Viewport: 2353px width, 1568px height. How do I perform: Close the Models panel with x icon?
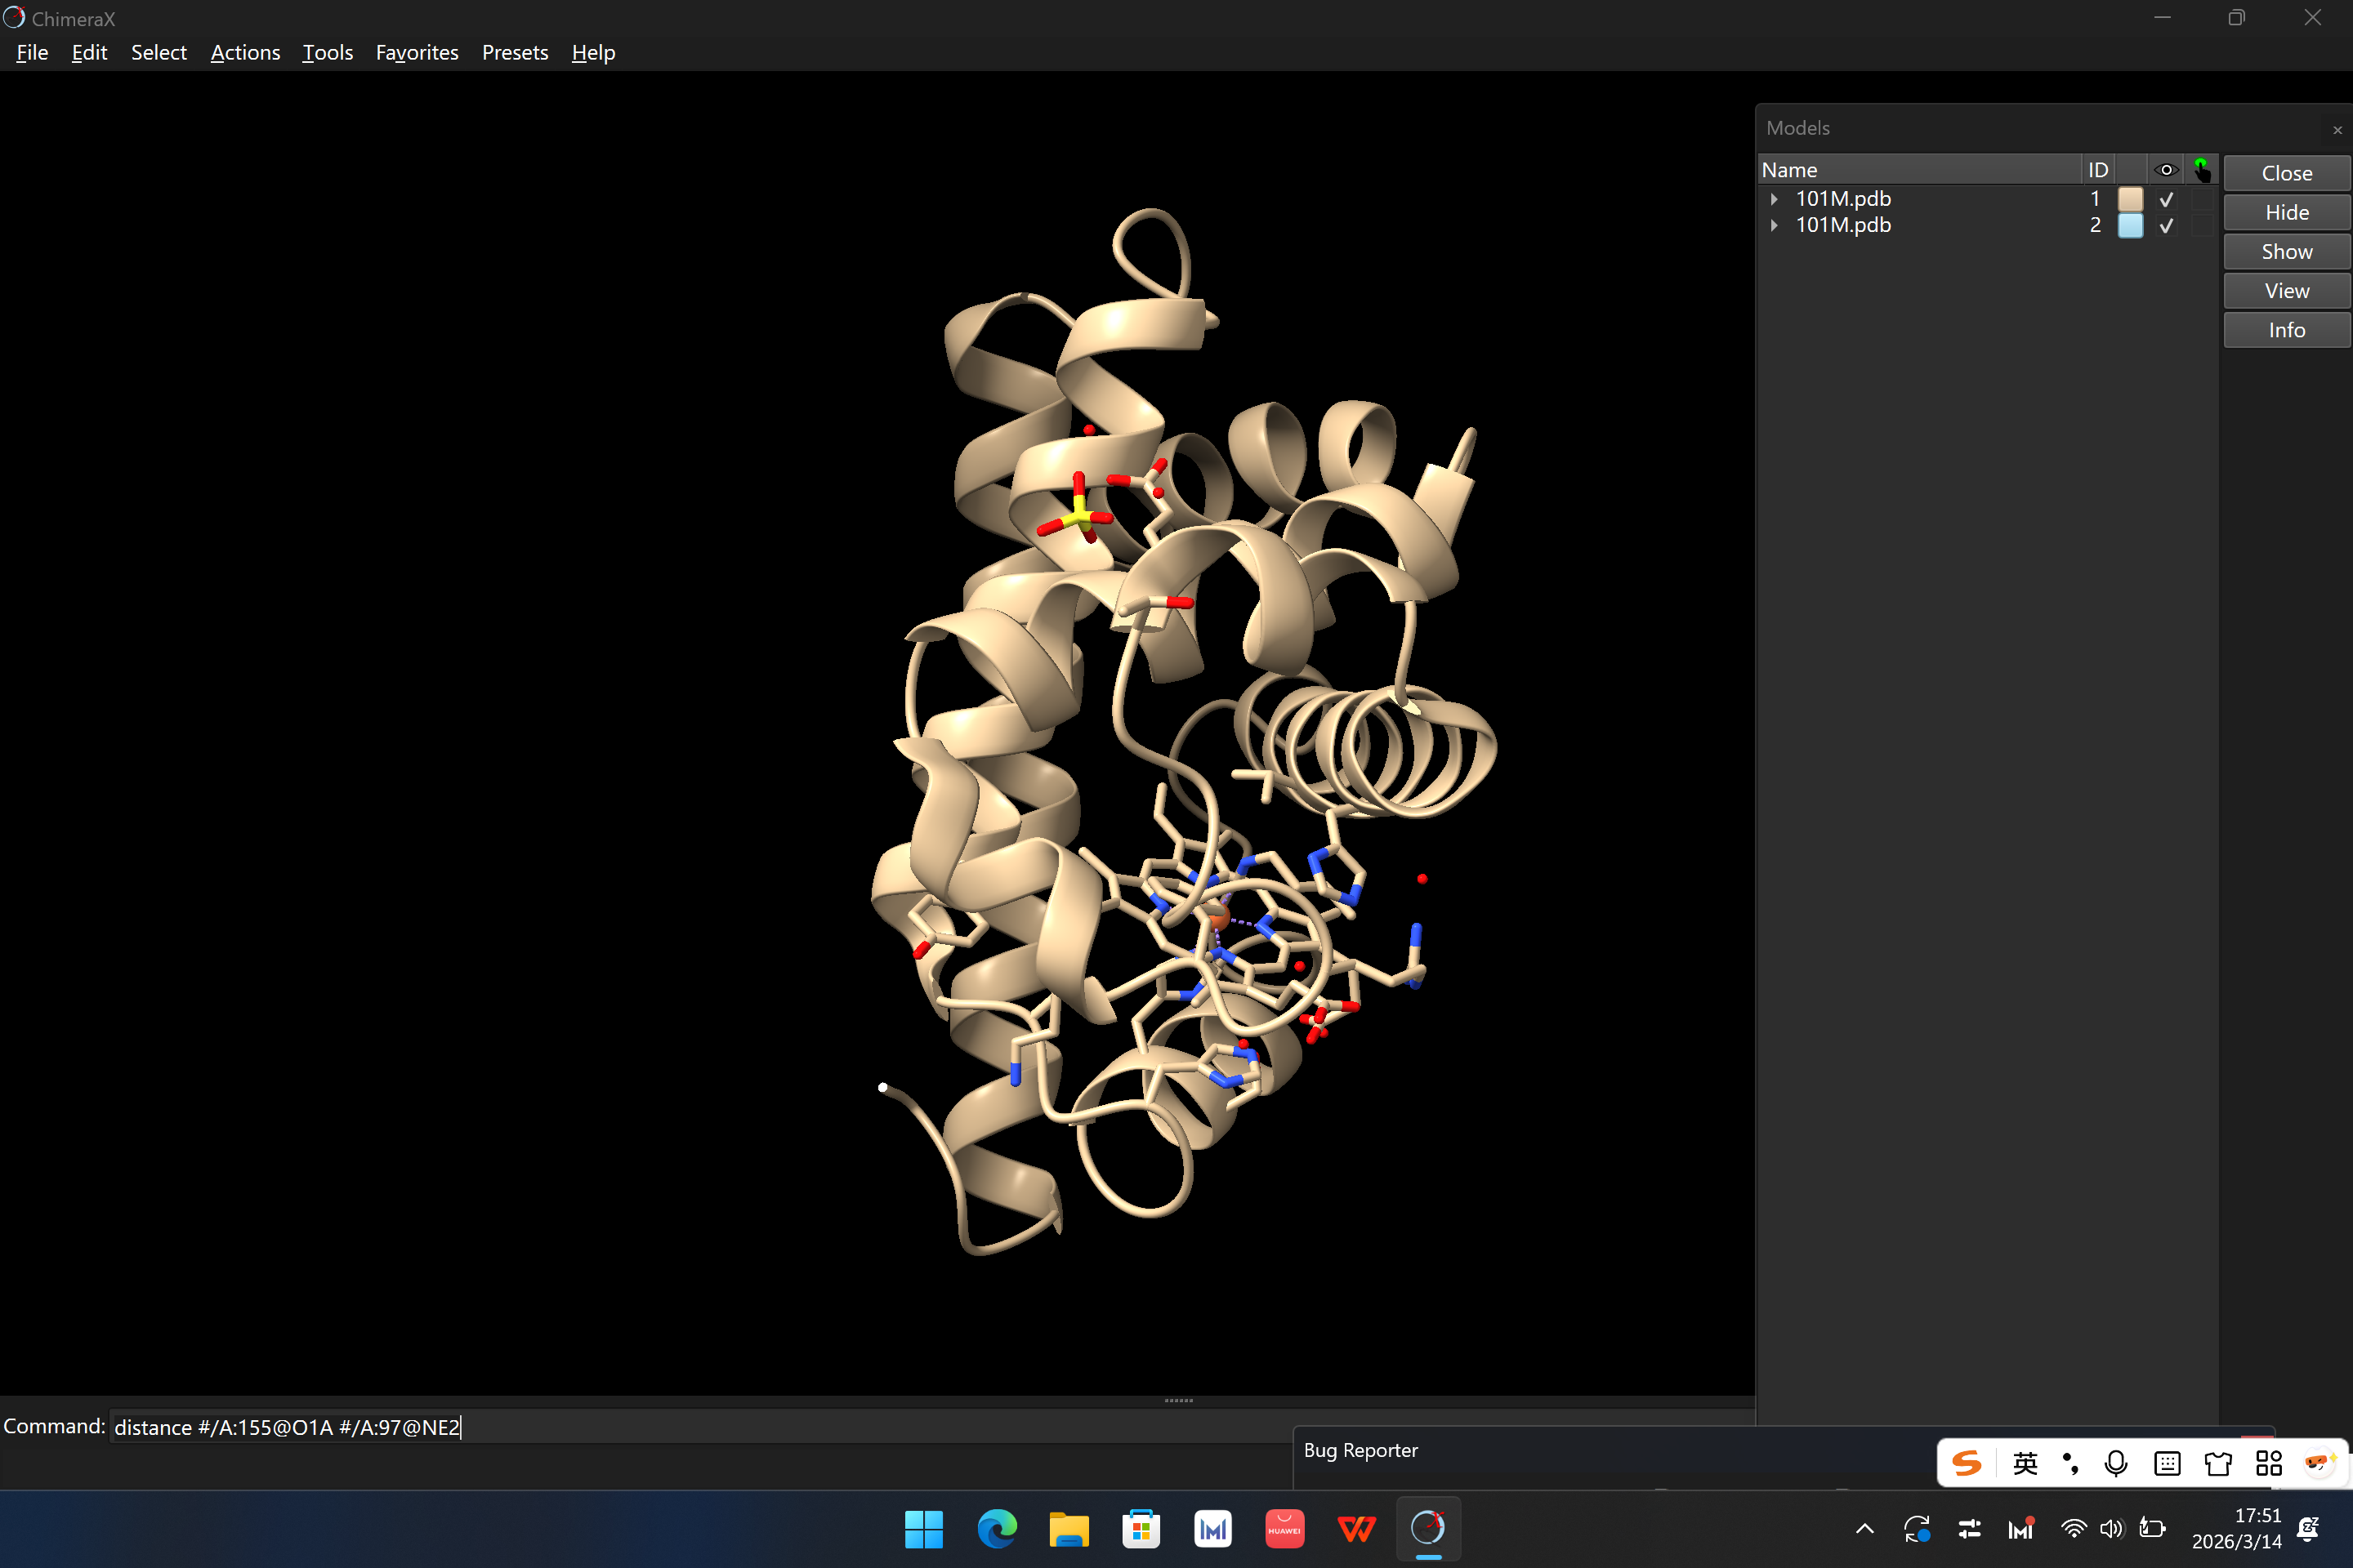pos(2337,130)
